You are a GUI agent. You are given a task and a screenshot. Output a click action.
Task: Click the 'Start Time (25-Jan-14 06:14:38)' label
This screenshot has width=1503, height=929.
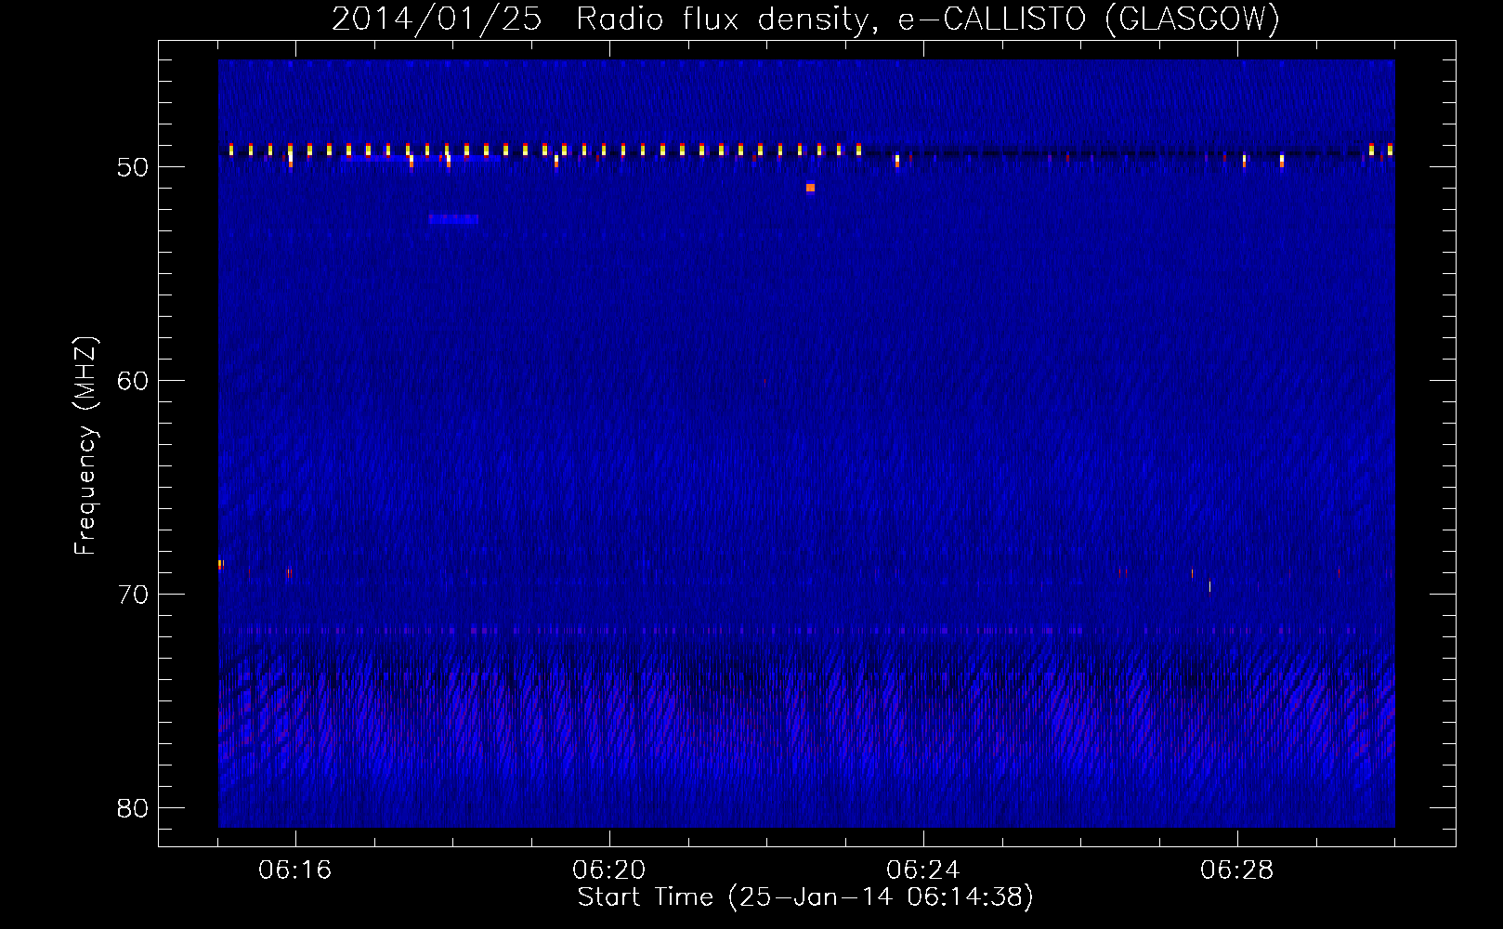[x=805, y=897]
